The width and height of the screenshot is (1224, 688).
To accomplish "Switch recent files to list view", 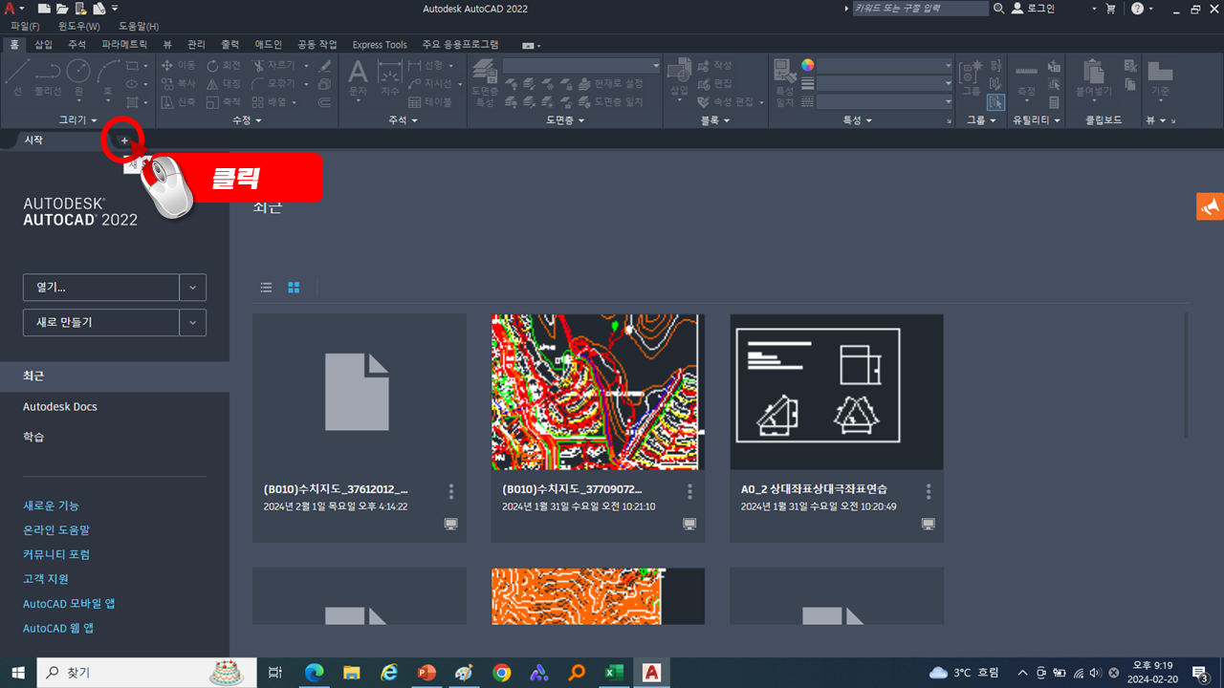I will [266, 288].
